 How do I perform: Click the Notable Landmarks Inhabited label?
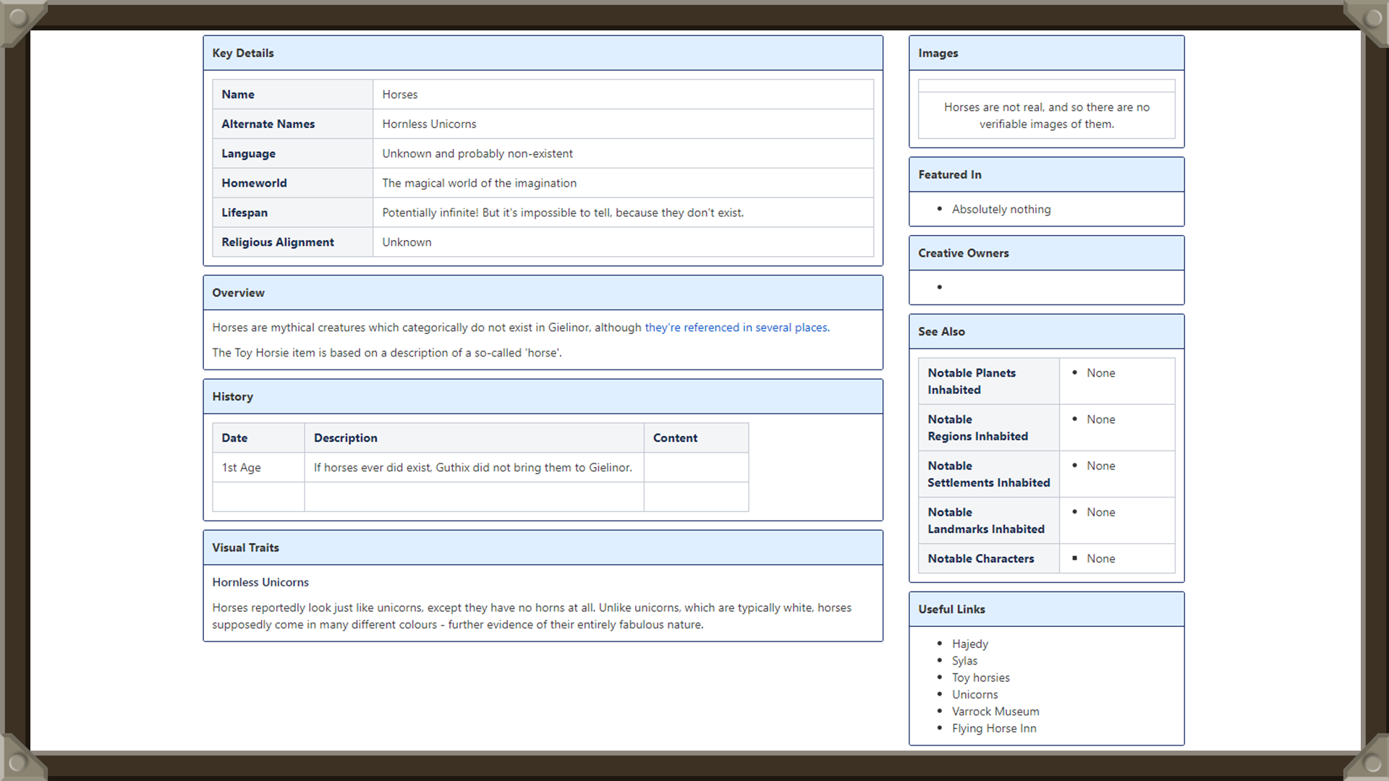pyautogui.click(x=986, y=520)
